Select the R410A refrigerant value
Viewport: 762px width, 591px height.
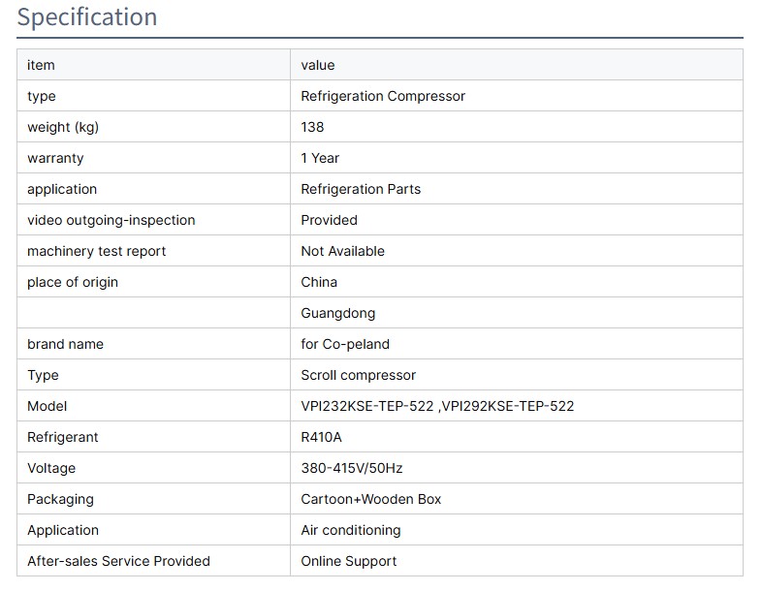click(x=322, y=437)
